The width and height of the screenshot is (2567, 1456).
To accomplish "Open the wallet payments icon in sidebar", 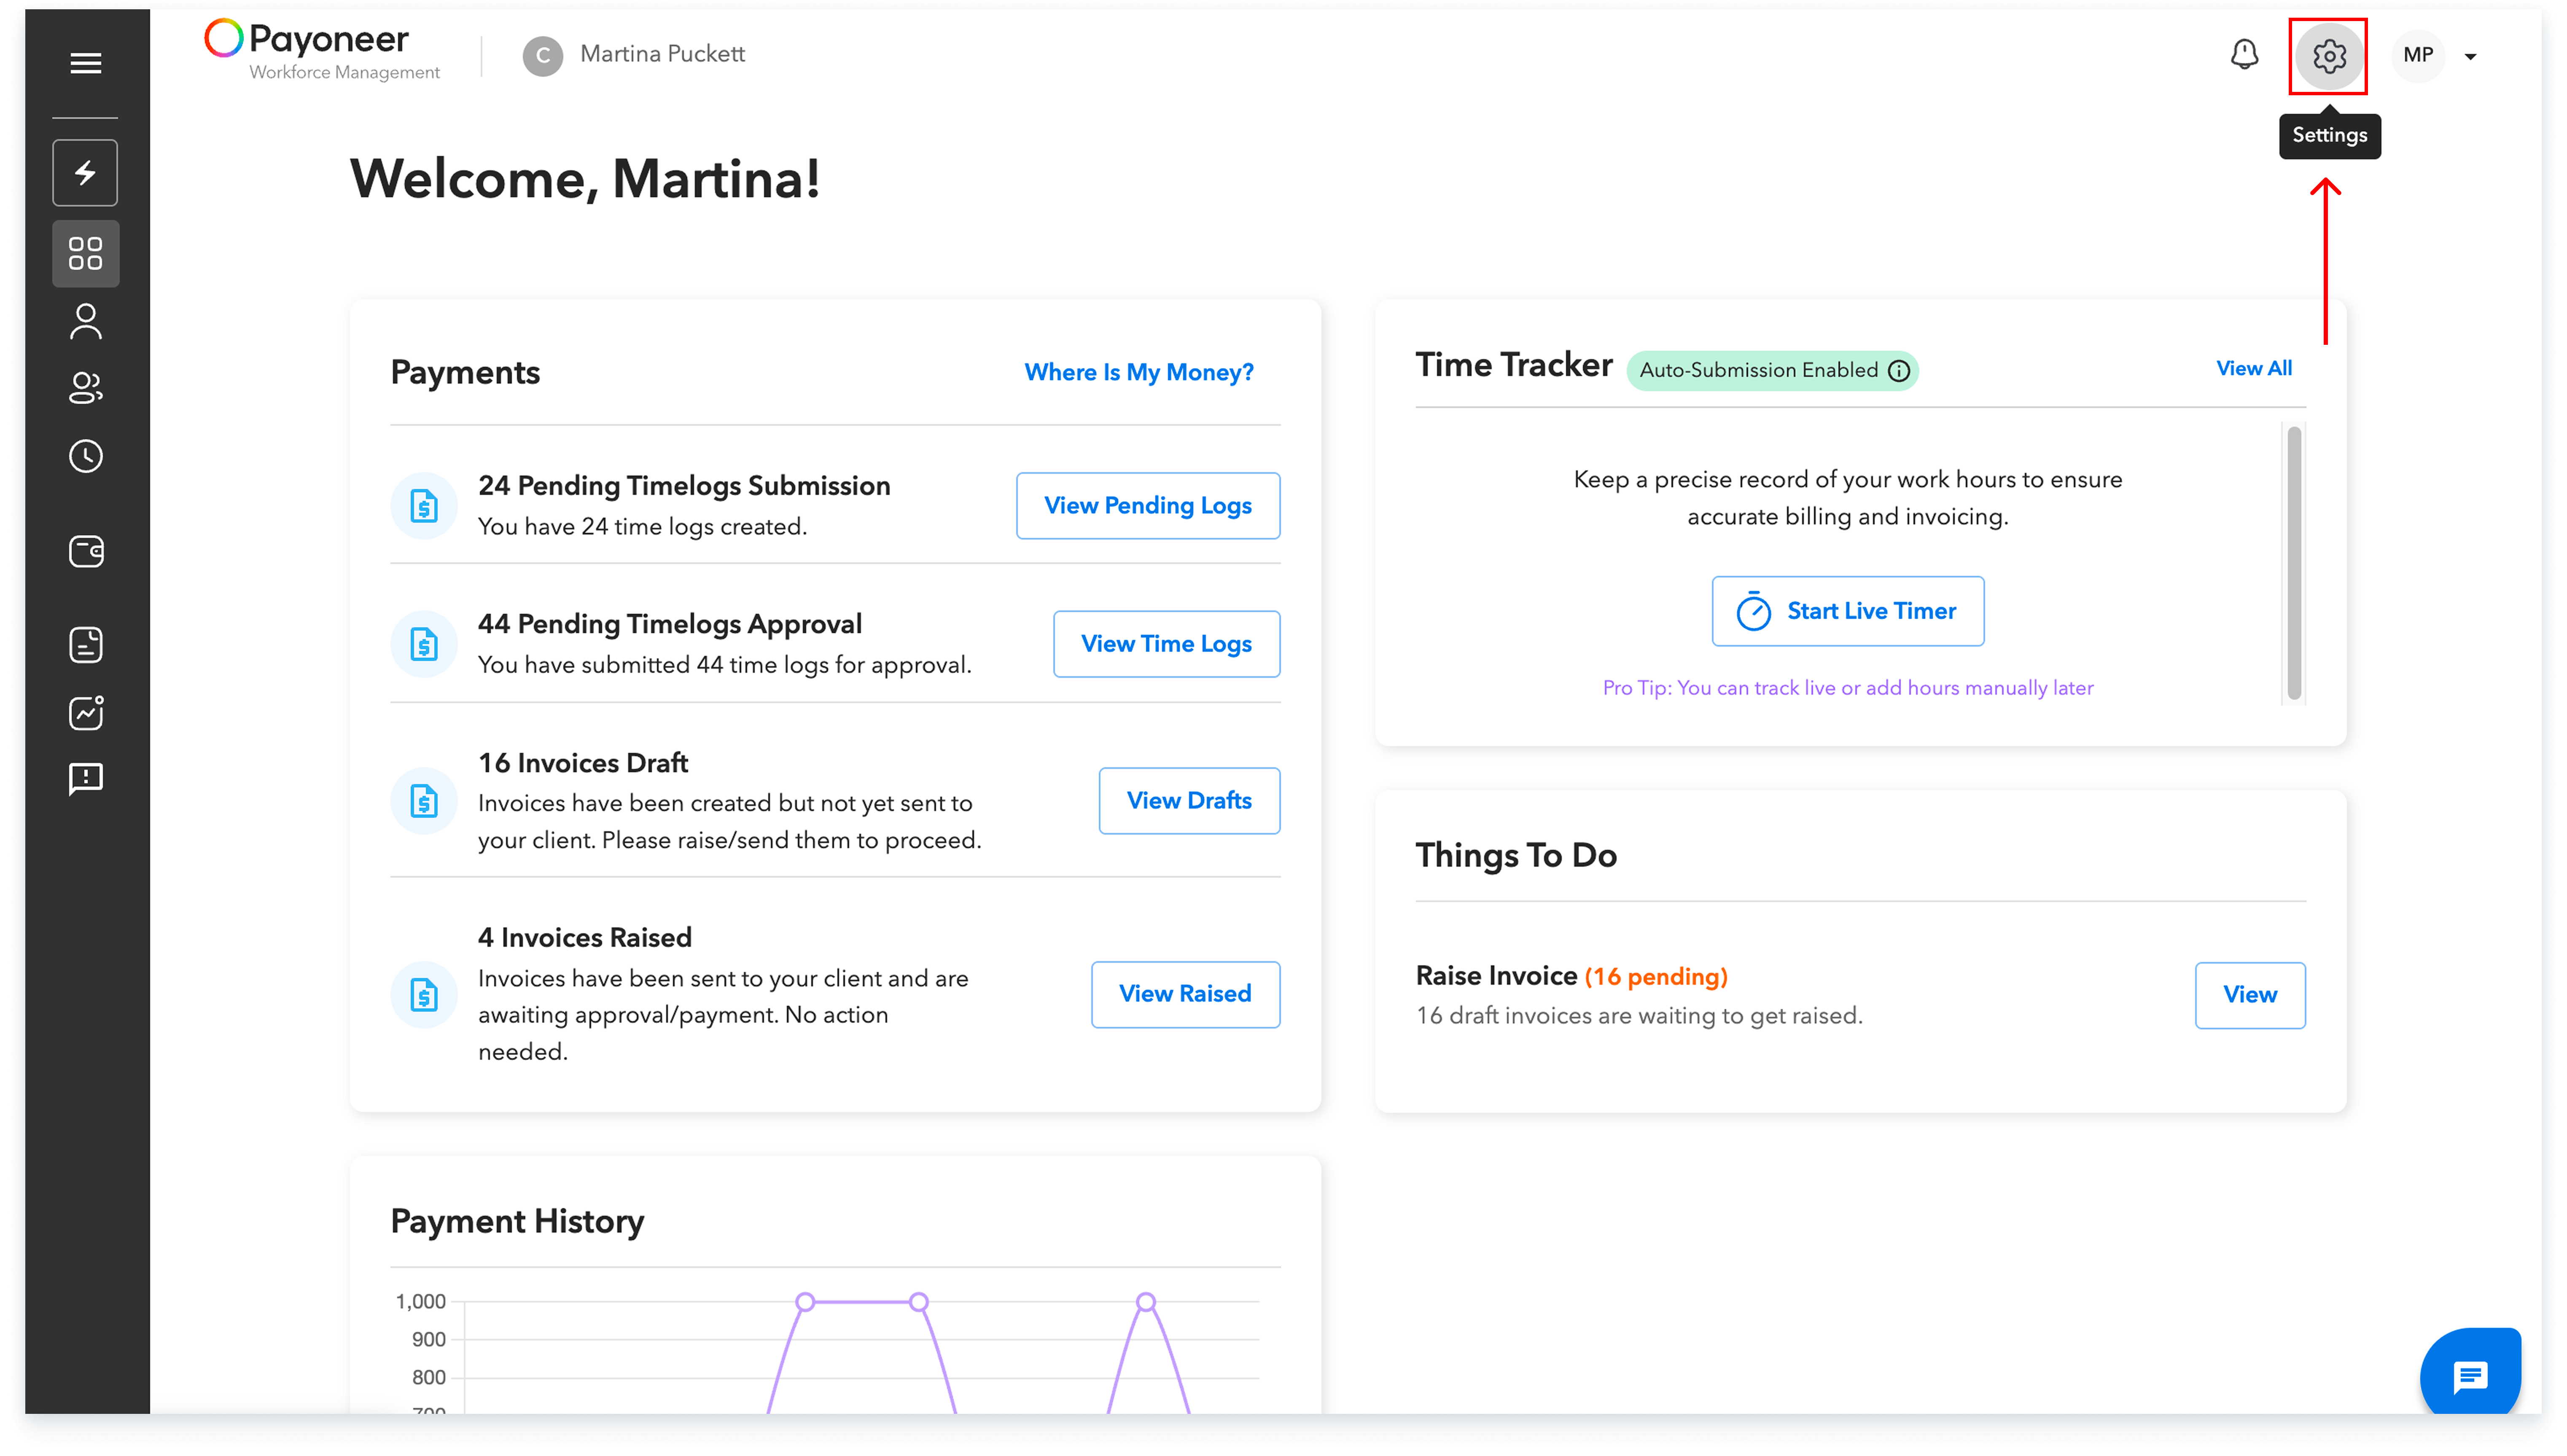I will click(x=85, y=551).
